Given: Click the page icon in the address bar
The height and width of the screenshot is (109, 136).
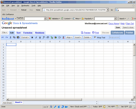Looking at the screenshot, I should point(44,10).
